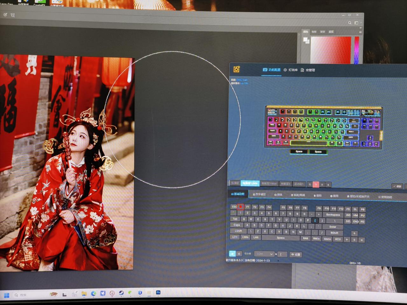The width and height of the screenshot is (407, 305).
Task: Click the foreground color swatch in Photoshop
Action: tap(305, 39)
